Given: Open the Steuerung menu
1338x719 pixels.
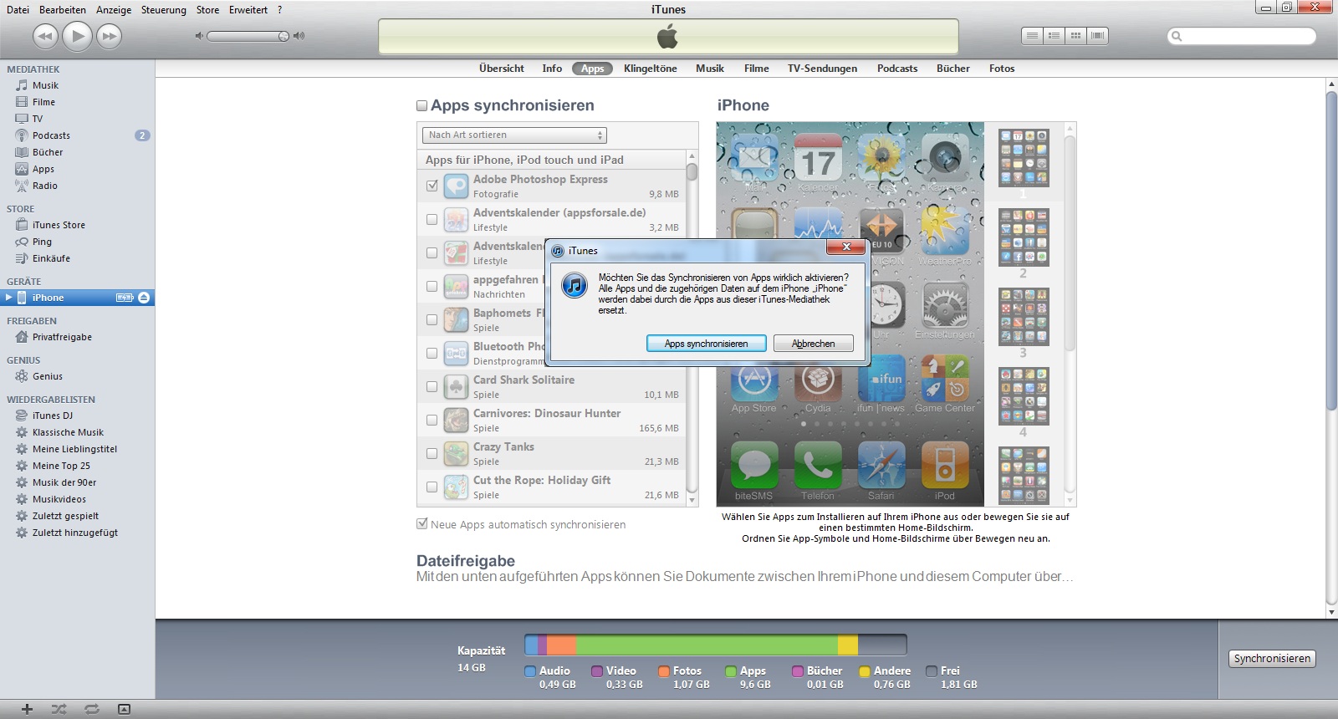Looking at the screenshot, I should (163, 10).
